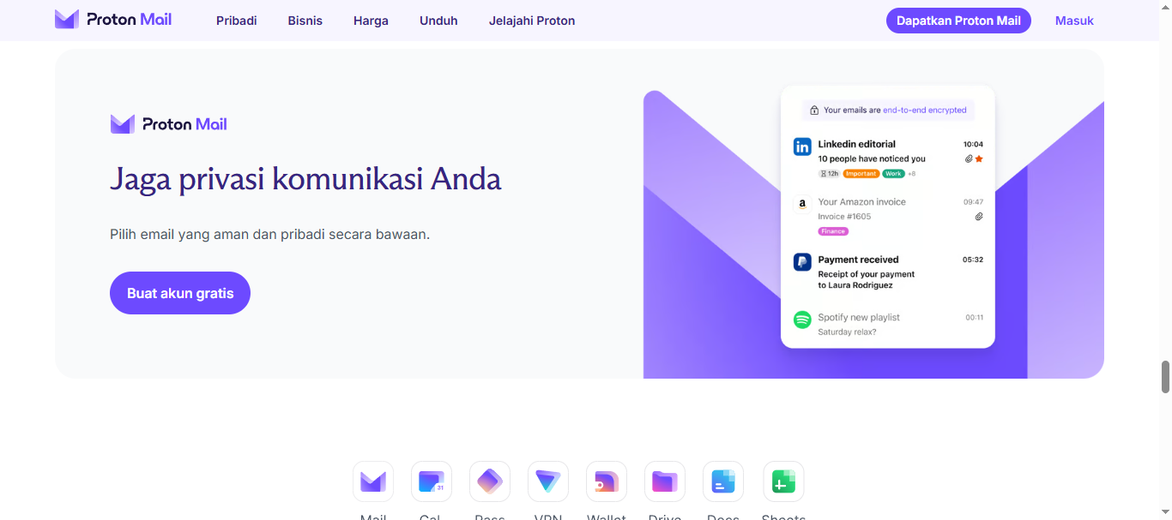This screenshot has height=520, width=1172.
Task: Click attachment paperclip on LinkedIn email
Action: point(969,158)
